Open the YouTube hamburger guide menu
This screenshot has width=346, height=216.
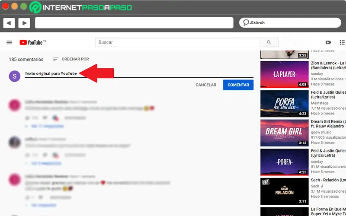click(9, 42)
